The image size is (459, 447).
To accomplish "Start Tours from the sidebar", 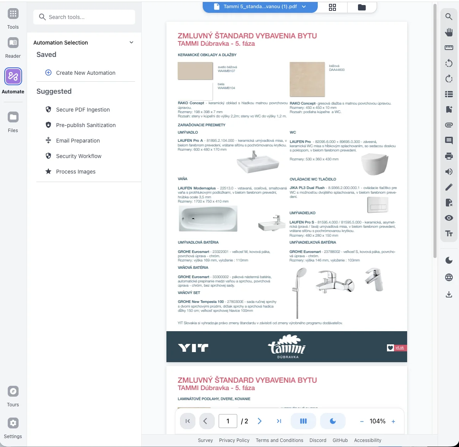I will pos(13,391).
